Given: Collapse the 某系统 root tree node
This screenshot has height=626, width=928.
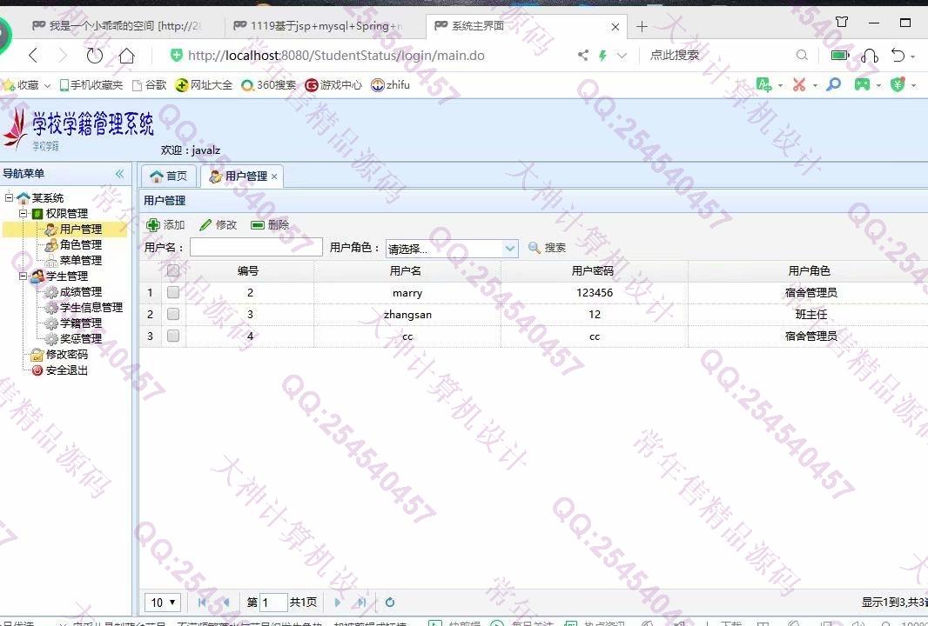Looking at the screenshot, I should (9, 197).
